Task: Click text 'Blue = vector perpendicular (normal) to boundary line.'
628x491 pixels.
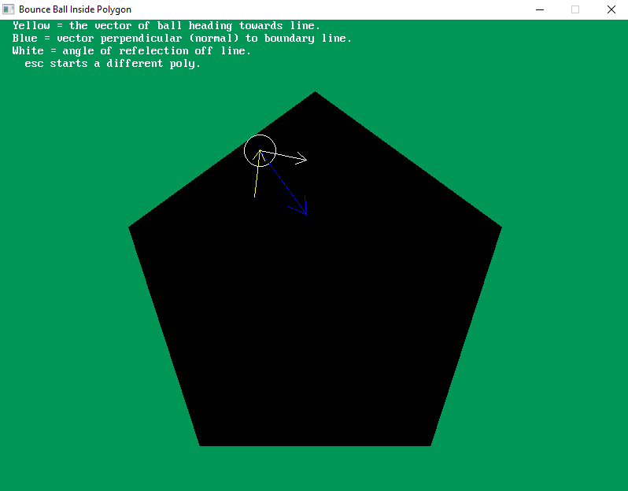Action: tap(182, 39)
